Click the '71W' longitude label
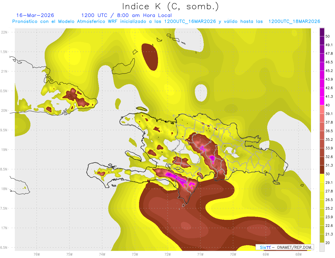This screenshot has width=335, height=258. pyautogui.click(x=200, y=254)
